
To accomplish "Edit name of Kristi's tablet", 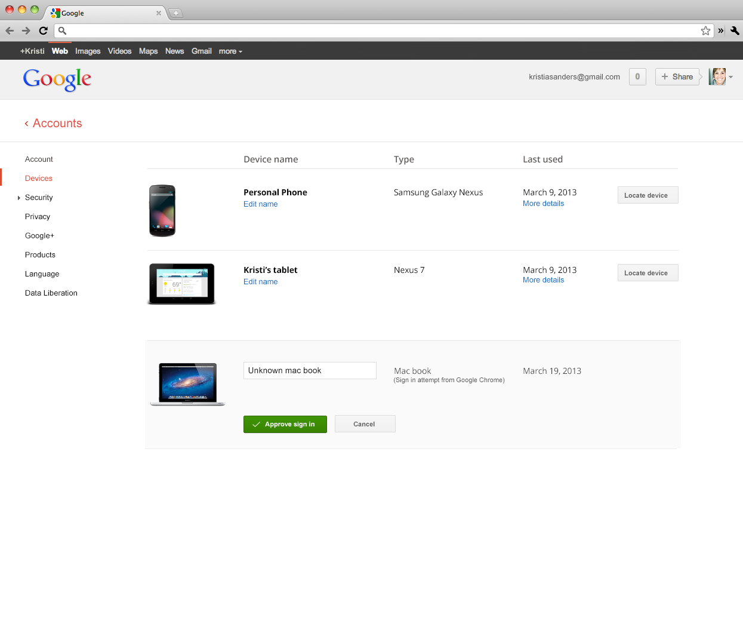I will pos(260,281).
